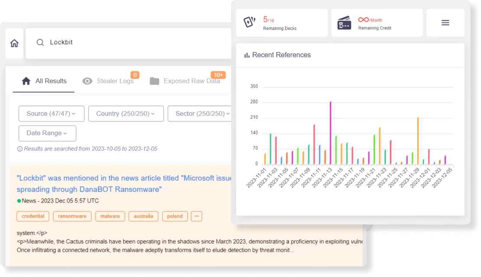The height and width of the screenshot is (277, 481).
Task: Click the credential tag
Action: [33, 216]
